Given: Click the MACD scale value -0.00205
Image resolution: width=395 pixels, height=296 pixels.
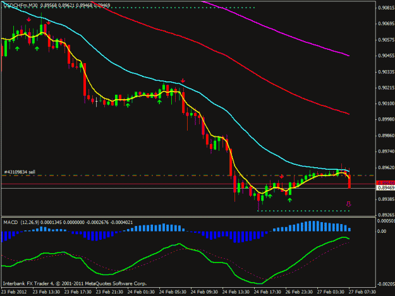Looking at the screenshot, I should point(386,284).
